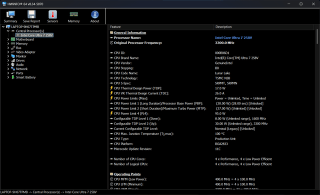Collapse the LAPTOP-9H07TPMB root node
Viewport: 320px width, 195px height.
tap(3, 26)
